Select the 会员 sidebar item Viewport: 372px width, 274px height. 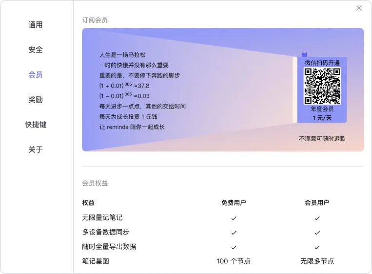36,74
